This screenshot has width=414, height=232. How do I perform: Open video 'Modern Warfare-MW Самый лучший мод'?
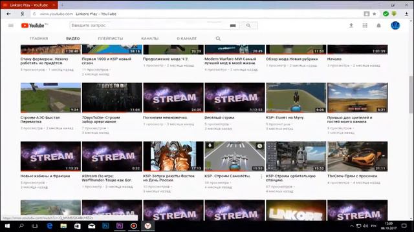(230, 61)
